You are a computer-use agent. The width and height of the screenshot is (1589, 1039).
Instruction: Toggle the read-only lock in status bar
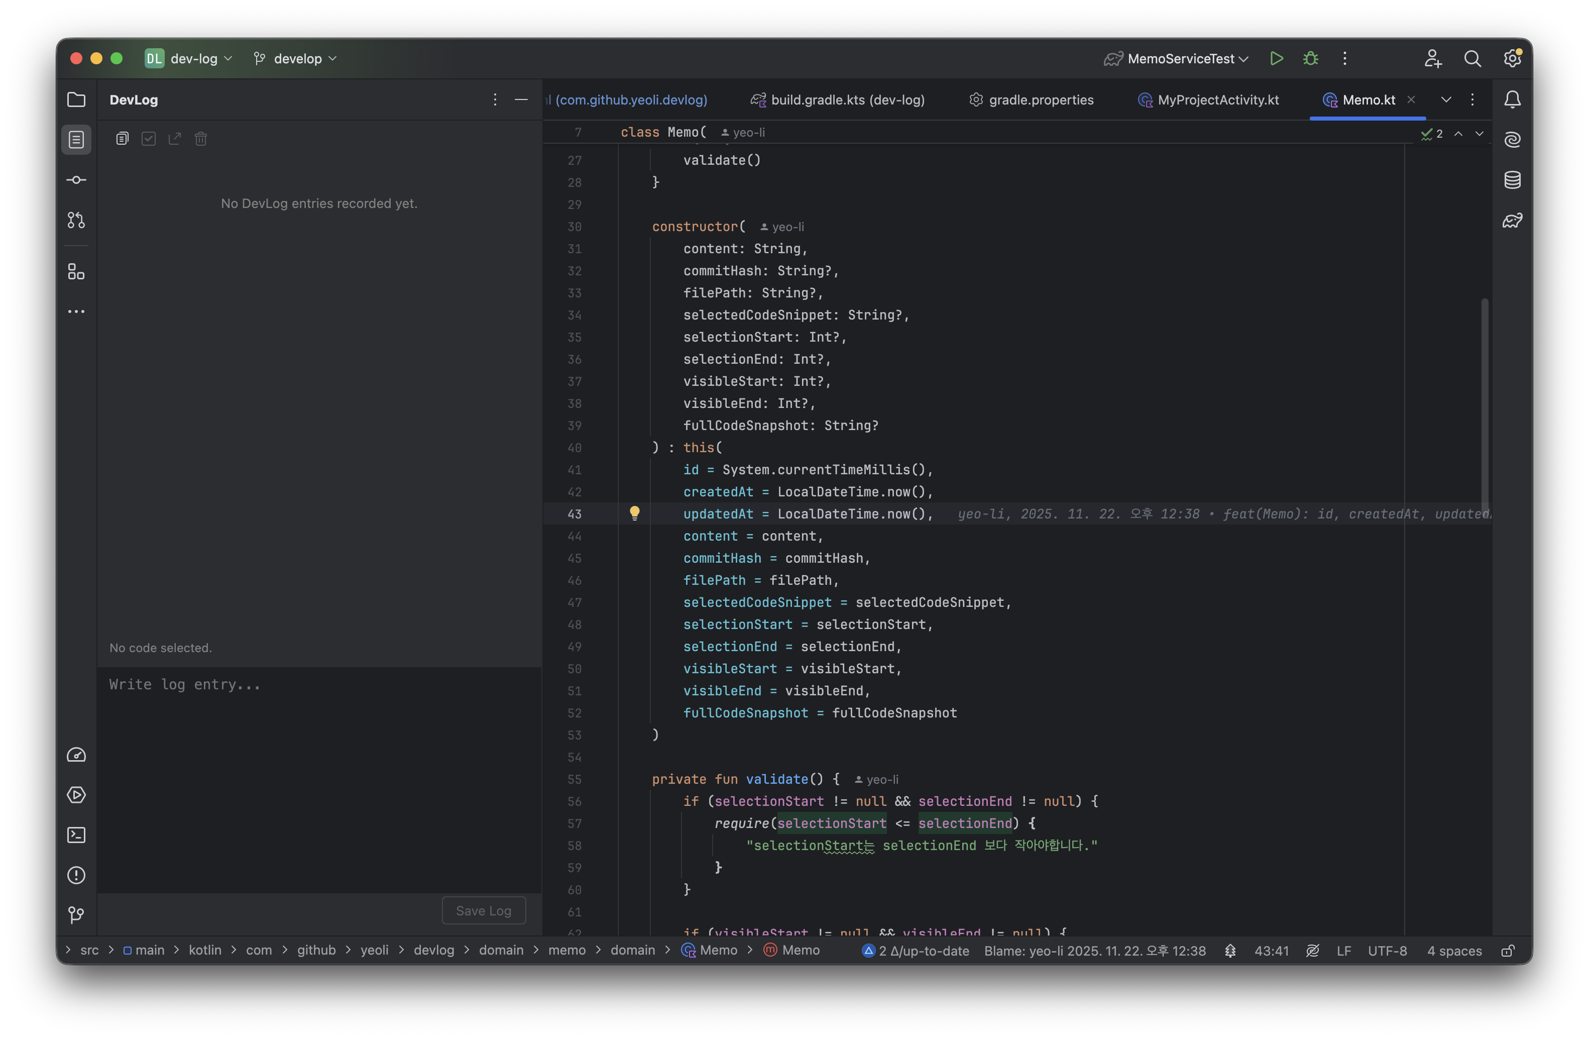[1508, 951]
